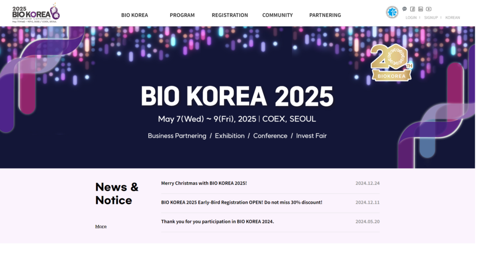This screenshot has height=269, width=479.
Task: Click the date 2024.05.20
Action: [368, 221]
